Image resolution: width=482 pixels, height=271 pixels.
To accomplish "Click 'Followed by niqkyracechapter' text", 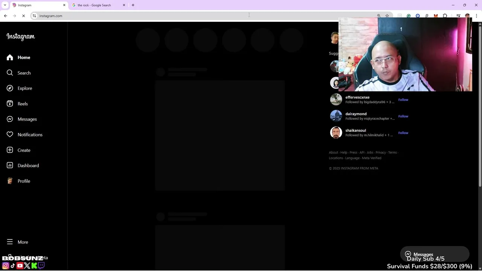I will point(370,119).
